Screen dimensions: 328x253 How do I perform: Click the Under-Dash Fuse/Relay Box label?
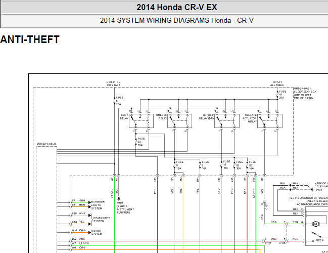pos(305,94)
